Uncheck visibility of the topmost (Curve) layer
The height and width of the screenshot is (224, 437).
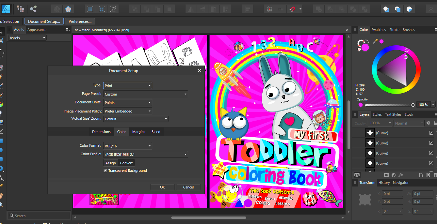click(x=431, y=133)
